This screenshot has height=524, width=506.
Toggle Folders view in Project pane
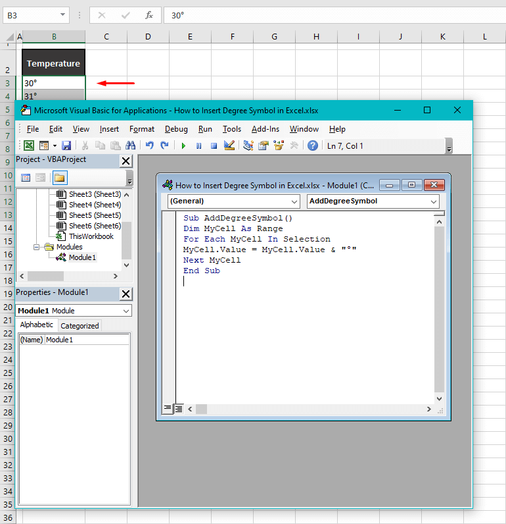(x=60, y=178)
